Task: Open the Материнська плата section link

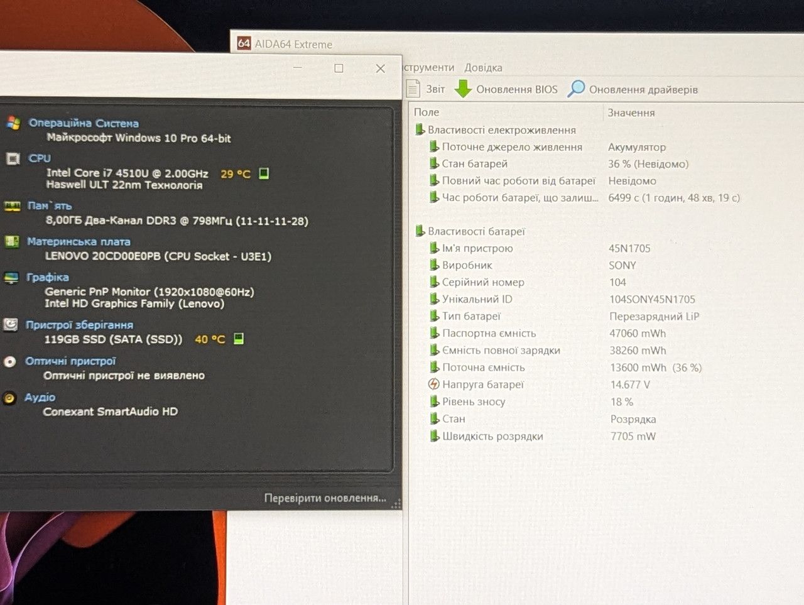Action: [79, 242]
